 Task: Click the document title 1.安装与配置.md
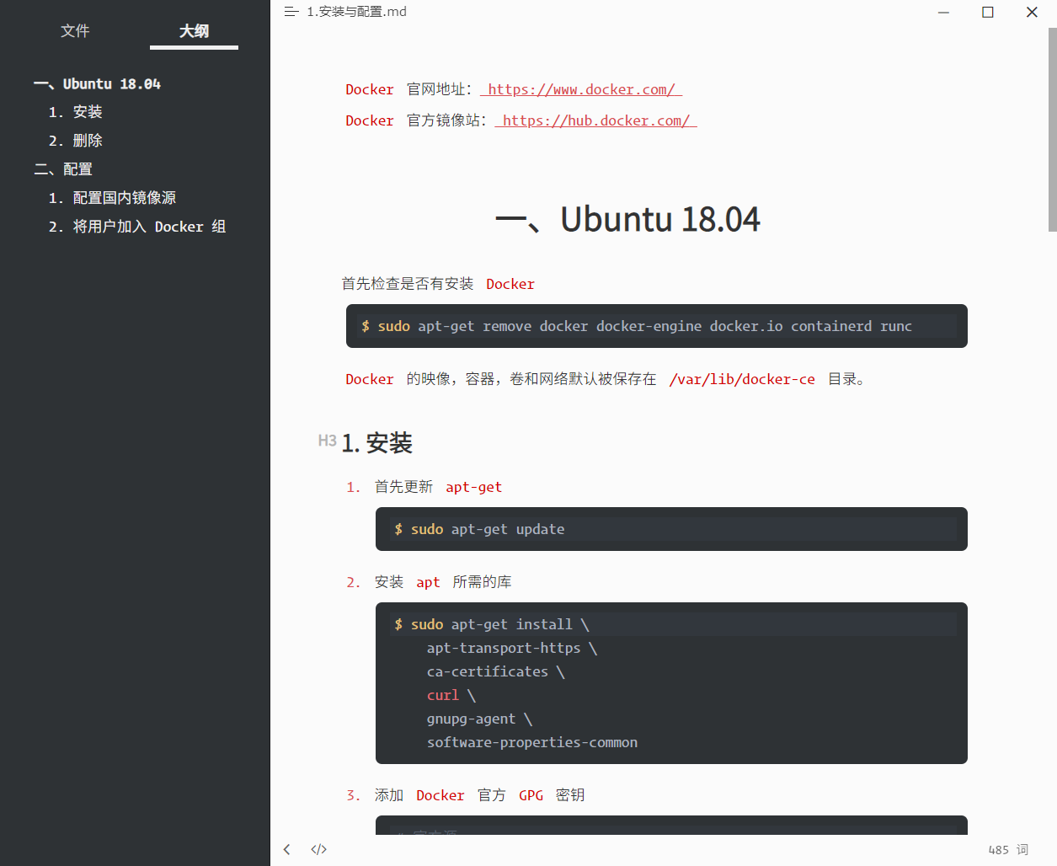356,12
